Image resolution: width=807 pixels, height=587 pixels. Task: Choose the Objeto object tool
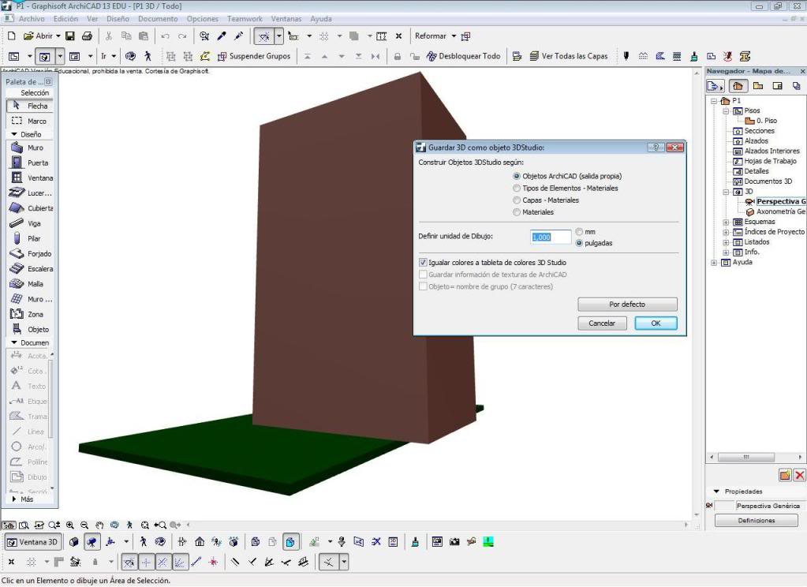pyautogui.click(x=30, y=330)
